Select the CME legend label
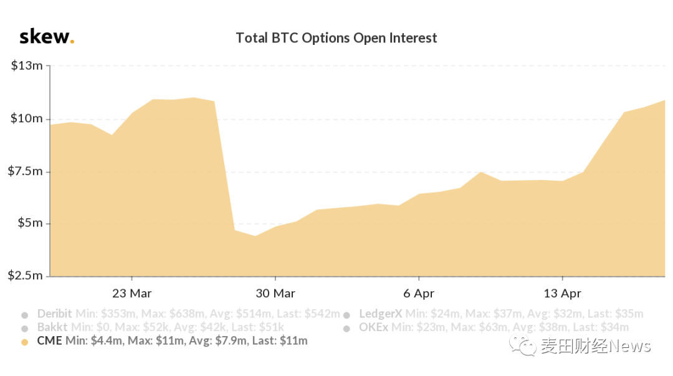 (x=50, y=341)
